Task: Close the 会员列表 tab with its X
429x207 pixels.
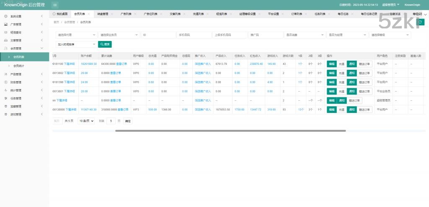Action: [89, 14]
